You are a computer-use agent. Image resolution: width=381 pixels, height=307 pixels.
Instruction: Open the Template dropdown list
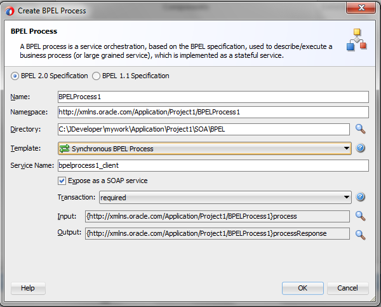click(x=204, y=149)
